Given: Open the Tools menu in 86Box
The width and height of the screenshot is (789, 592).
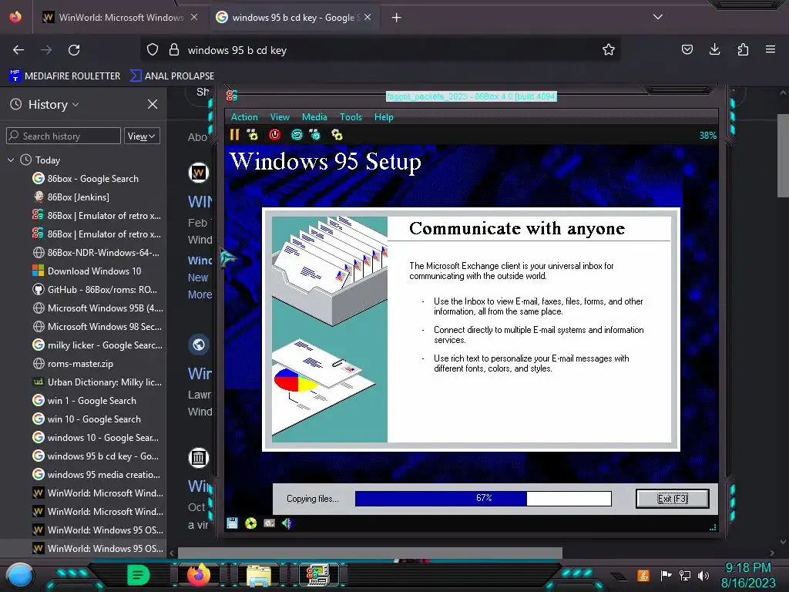Looking at the screenshot, I should (x=351, y=117).
